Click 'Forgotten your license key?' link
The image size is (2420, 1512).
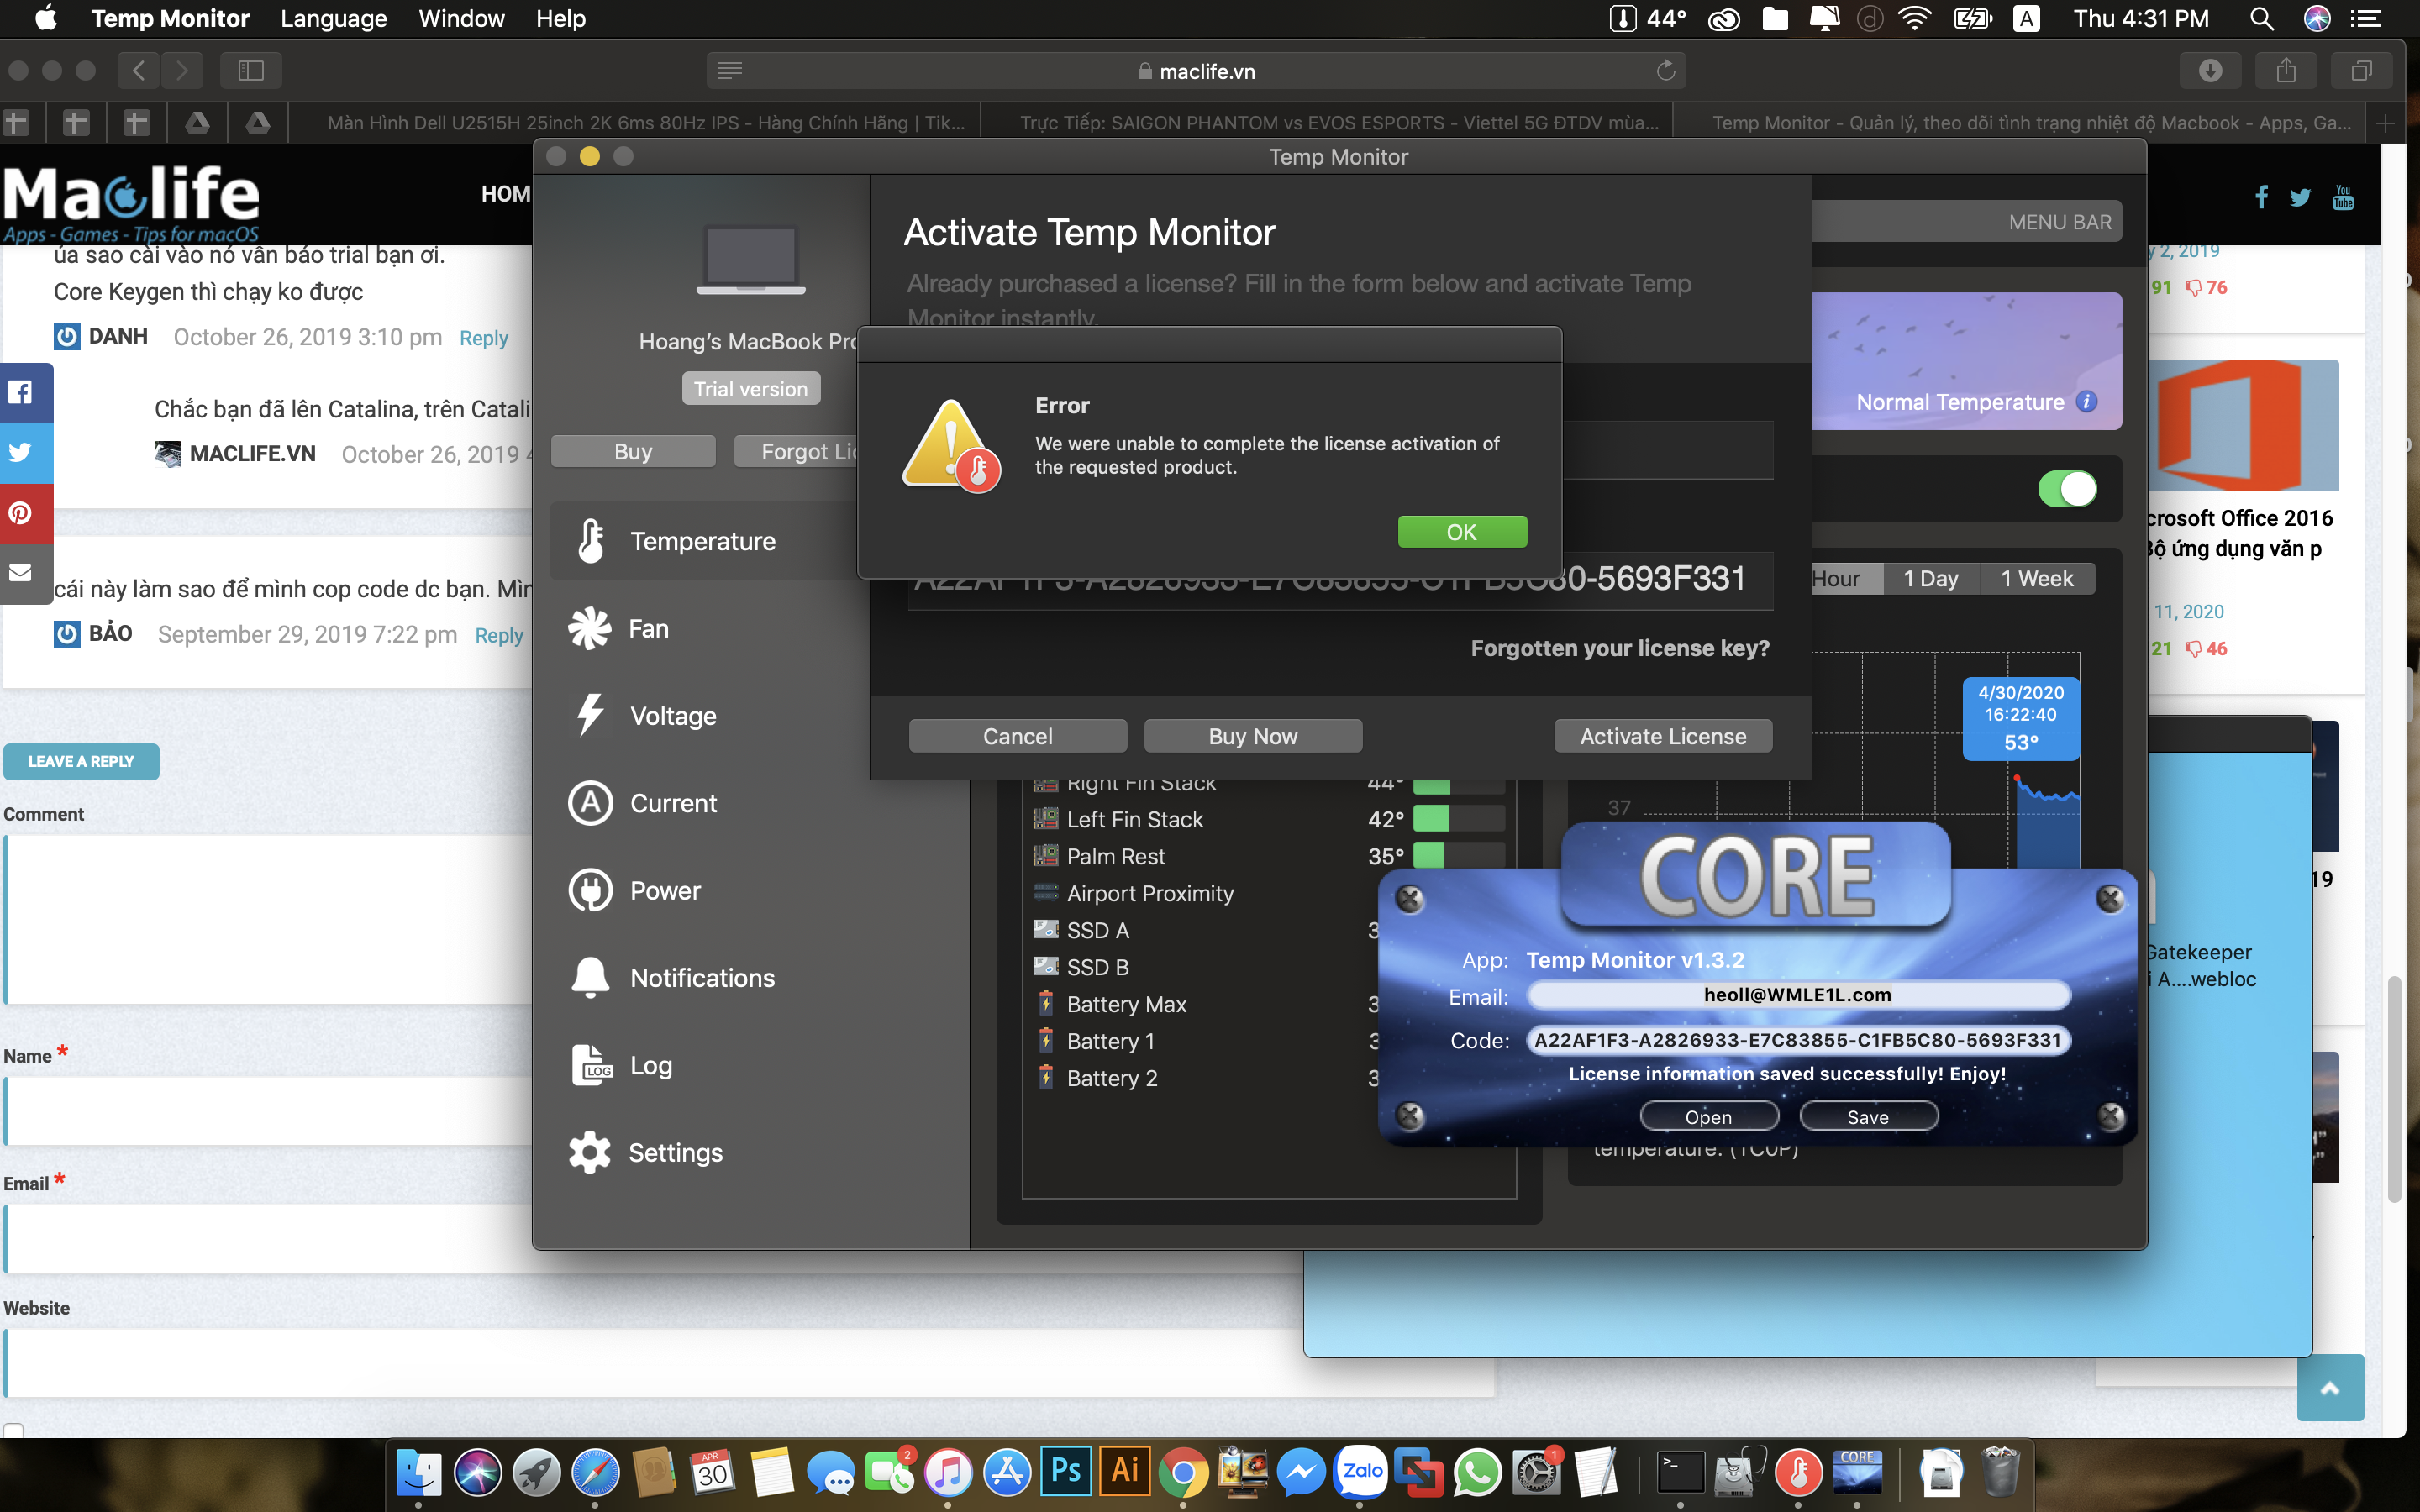pyautogui.click(x=1619, y=648)
